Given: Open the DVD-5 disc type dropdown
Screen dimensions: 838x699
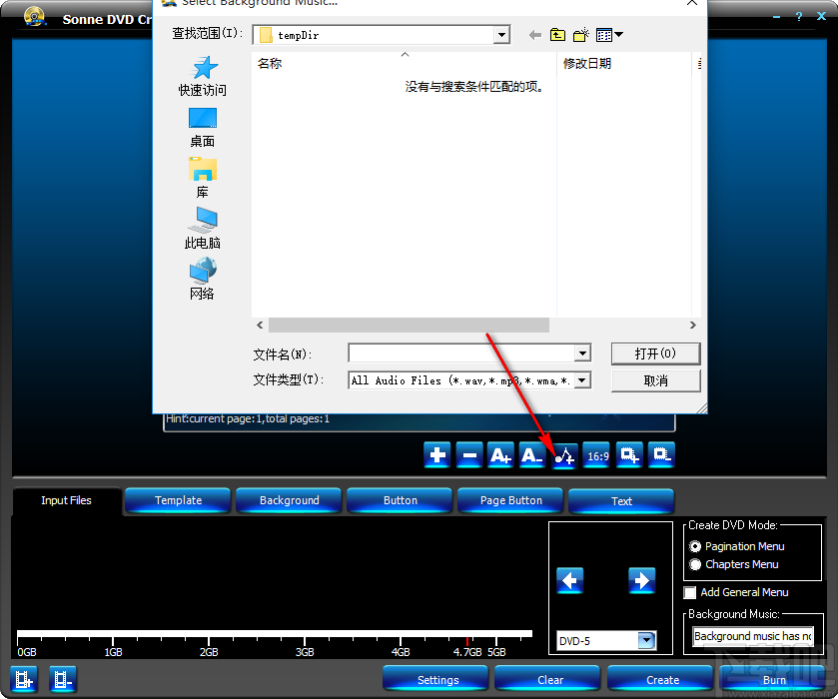Looking at the screenshot, I should click(x=647, y=640).
